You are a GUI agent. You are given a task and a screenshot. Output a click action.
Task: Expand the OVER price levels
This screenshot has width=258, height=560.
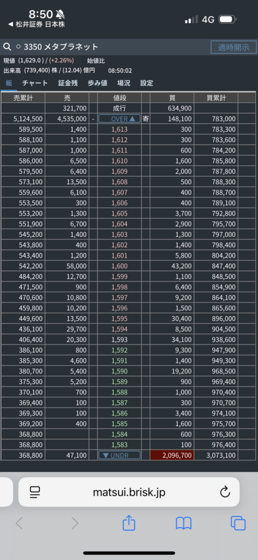point(119,119)
